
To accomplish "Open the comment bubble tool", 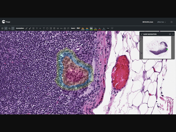I will click(x=68, y=28).
